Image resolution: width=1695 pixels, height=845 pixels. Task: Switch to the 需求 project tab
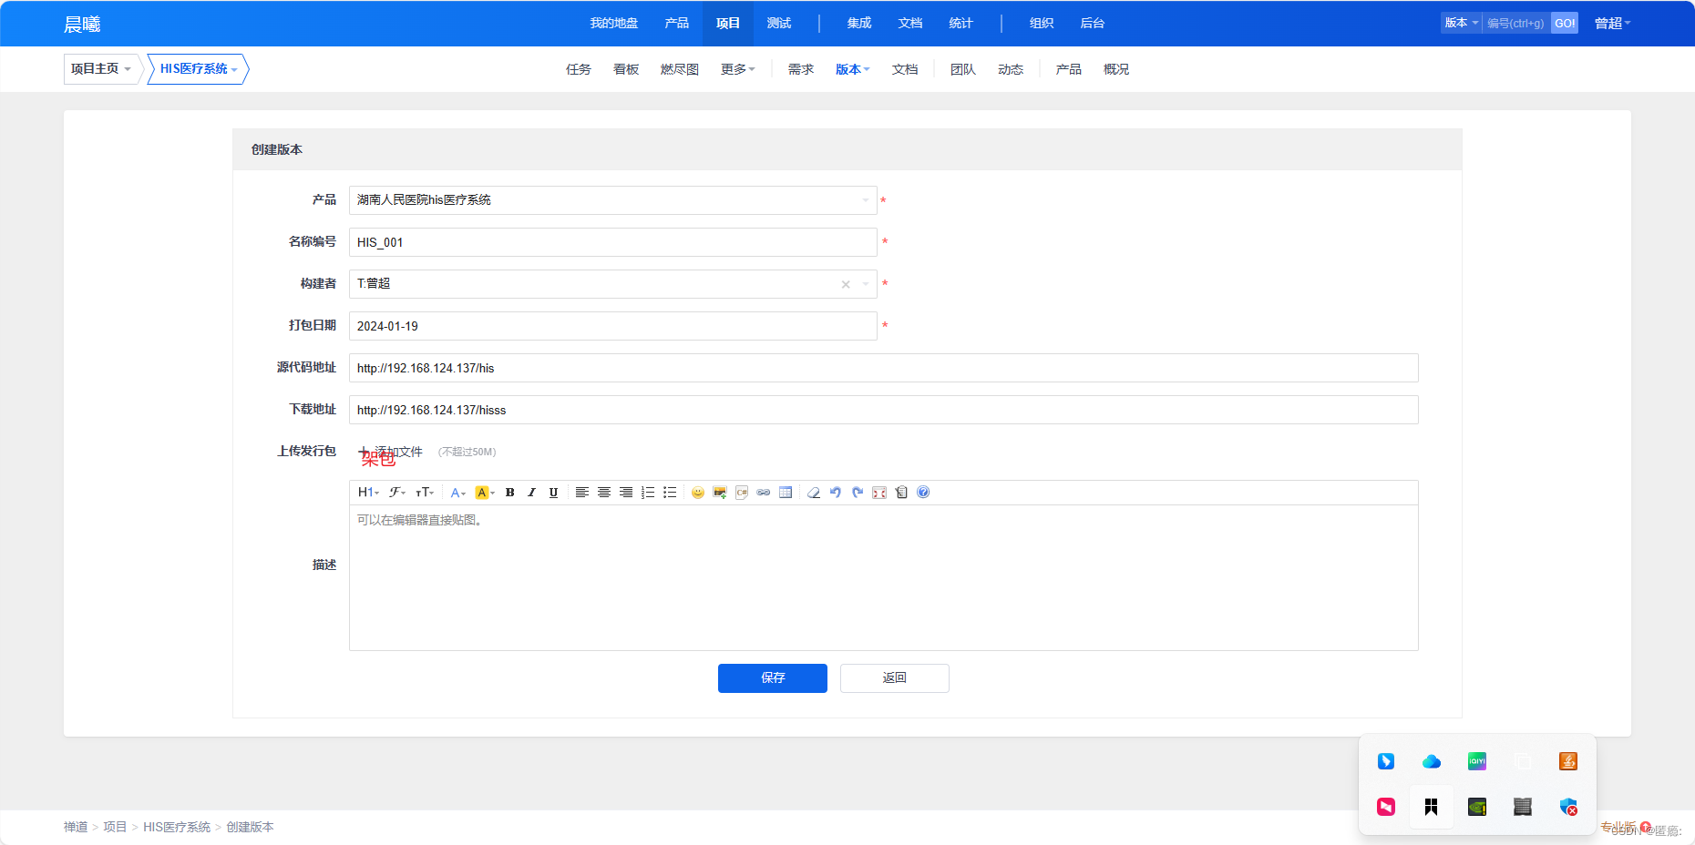point(800,69)
